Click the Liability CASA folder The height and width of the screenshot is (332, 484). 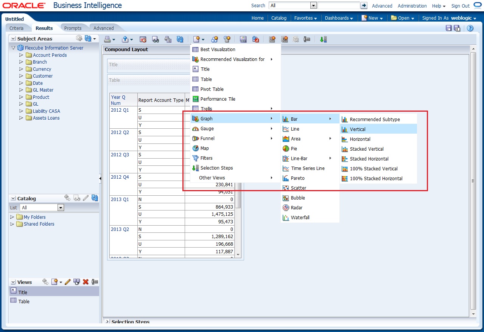tap(46, 111)
